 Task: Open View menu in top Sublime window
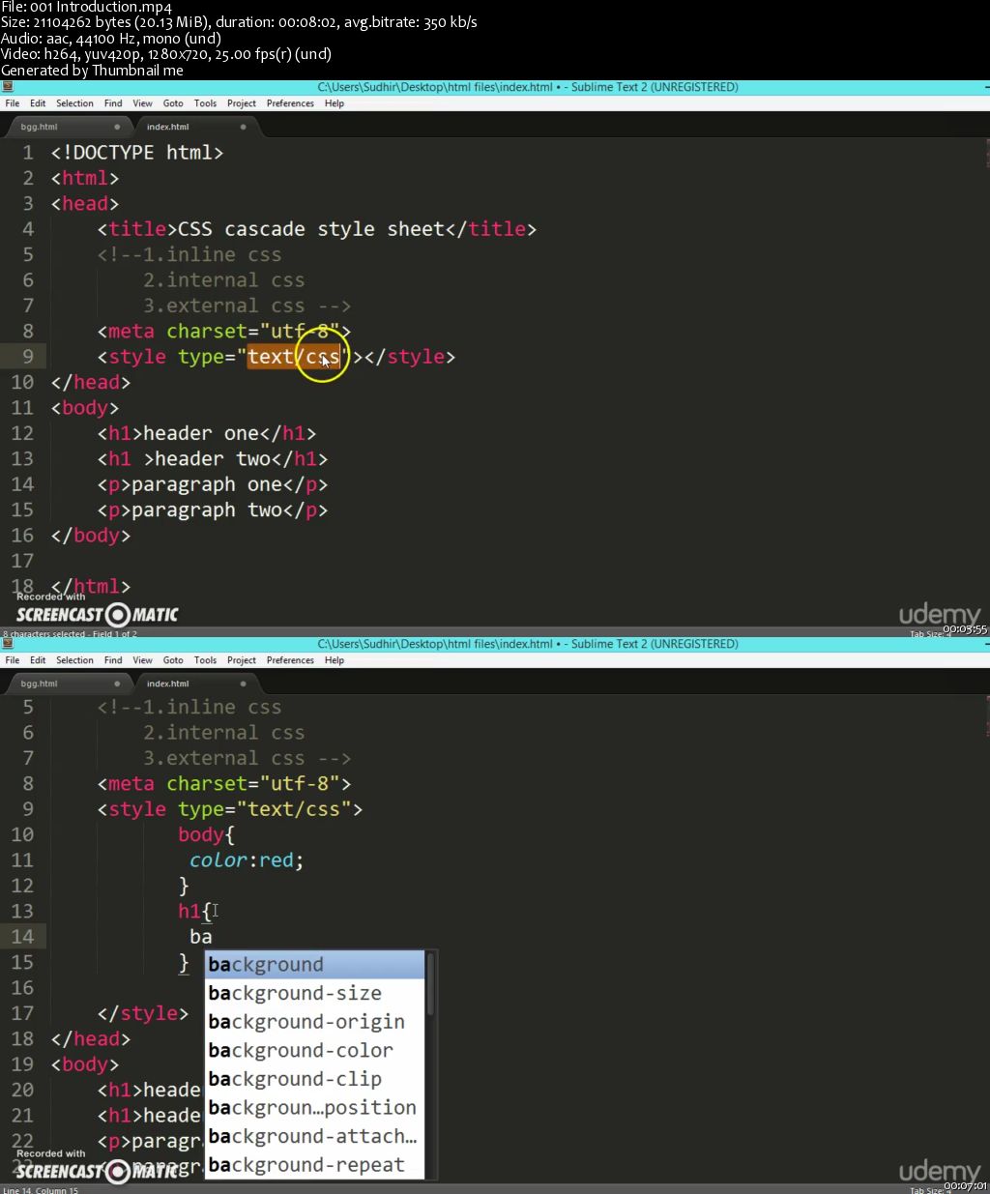pyautogui.click(x=142, y=103)
